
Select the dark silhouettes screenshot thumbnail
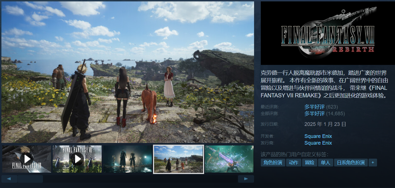point(128,159)
